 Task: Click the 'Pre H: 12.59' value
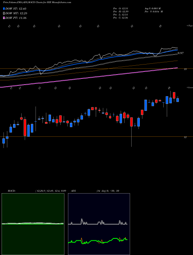[120, 11]
